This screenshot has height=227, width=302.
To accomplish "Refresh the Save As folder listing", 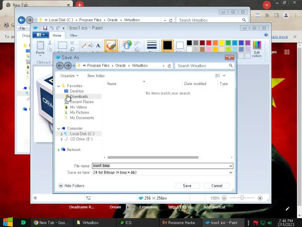I will (169, 66).
